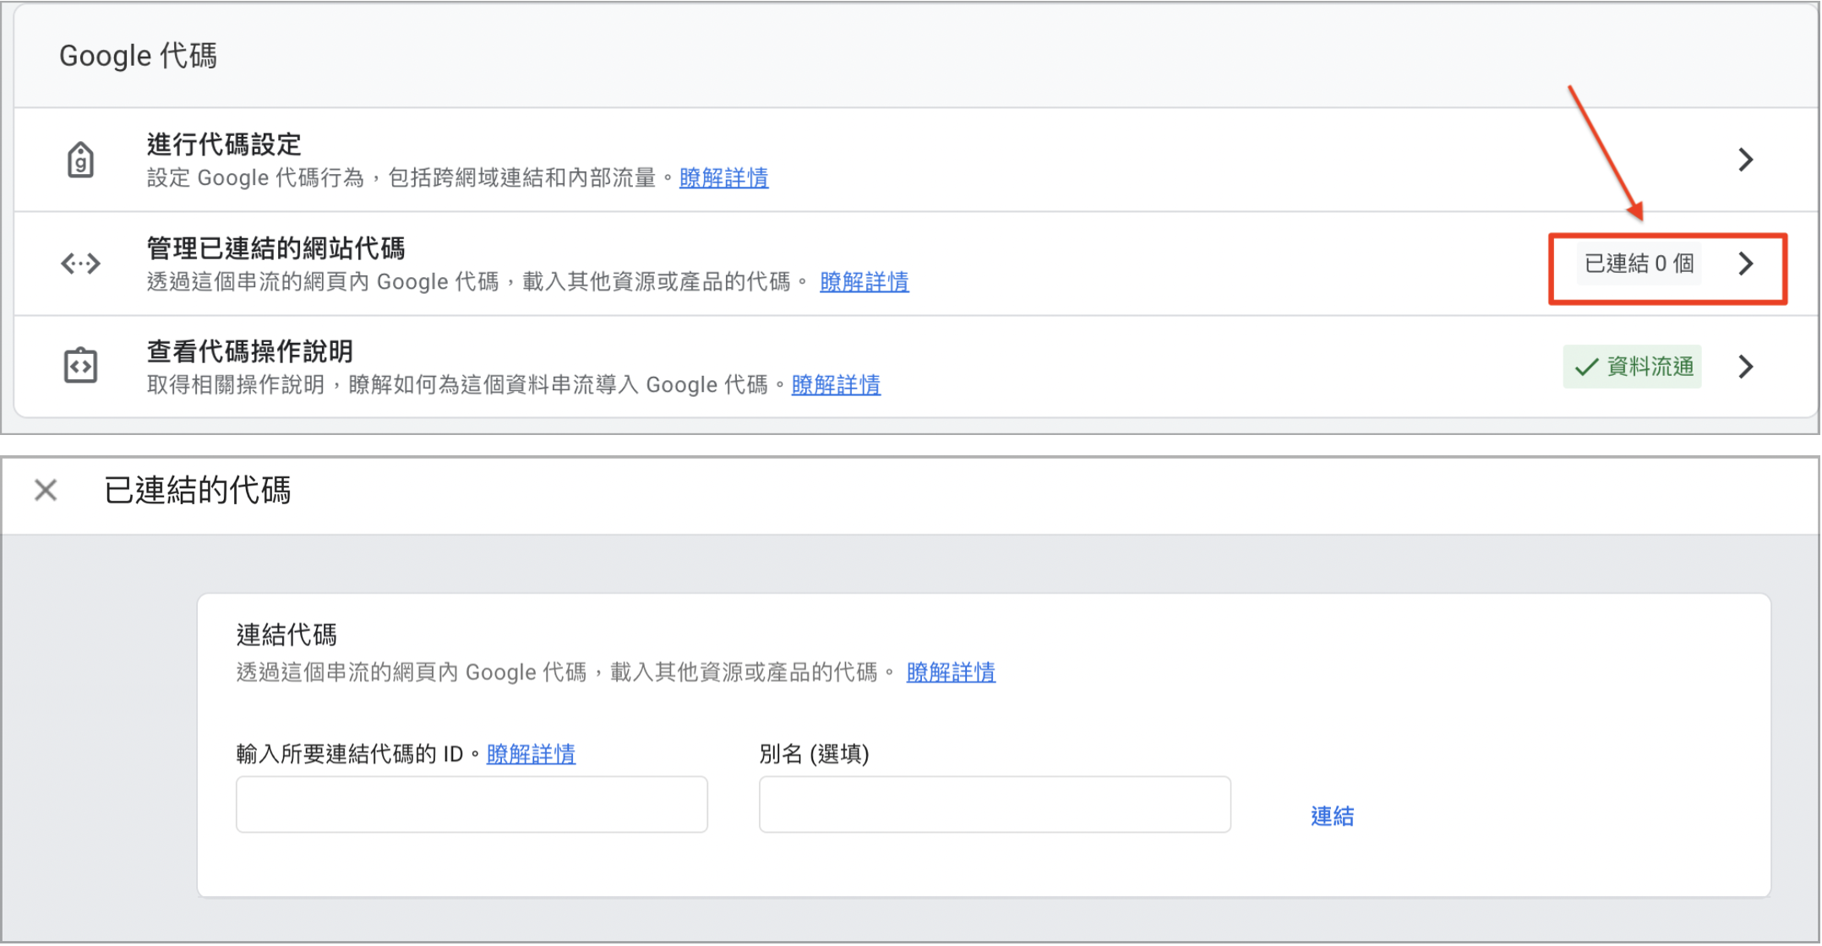Click the 連結 button
1822x946 pixels.
(1332, 816)
